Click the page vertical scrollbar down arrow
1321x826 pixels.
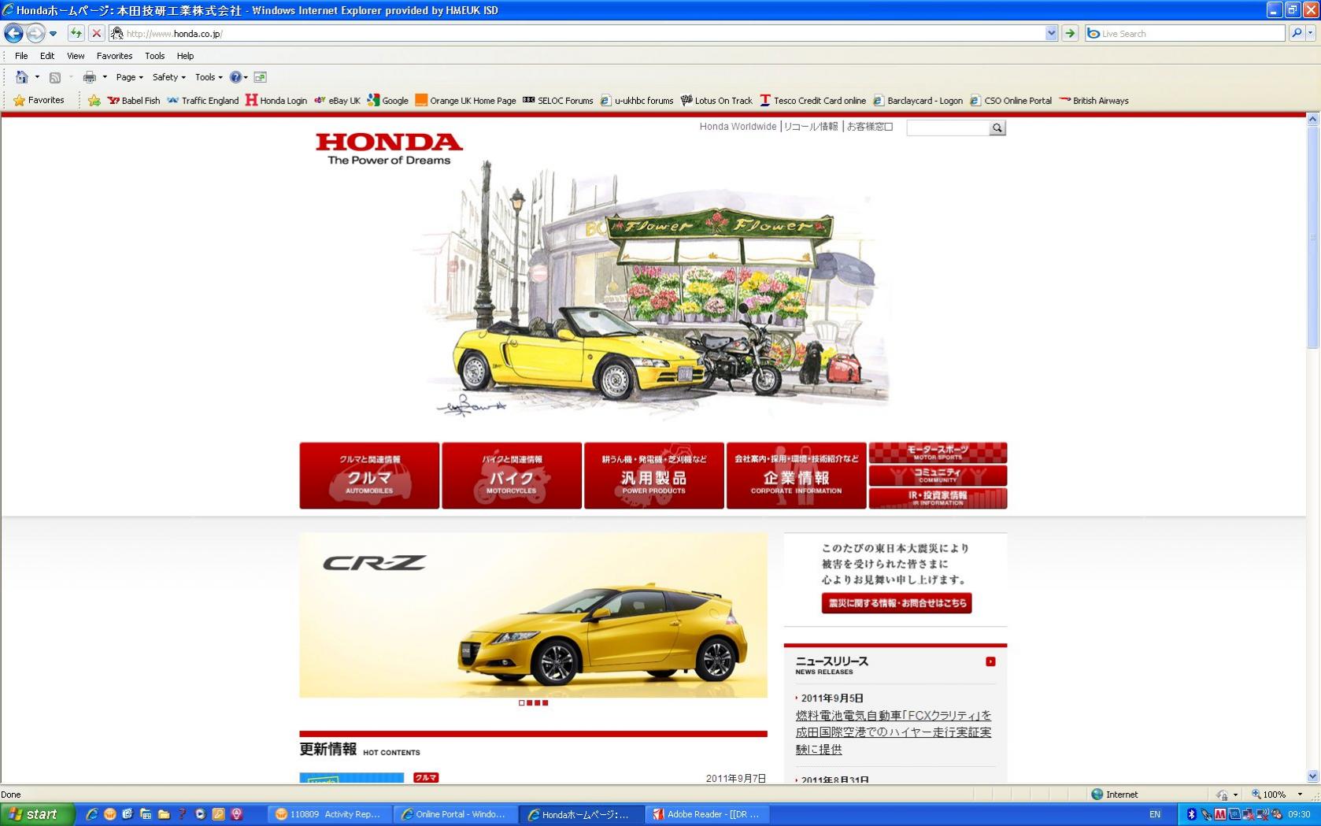1312,776
